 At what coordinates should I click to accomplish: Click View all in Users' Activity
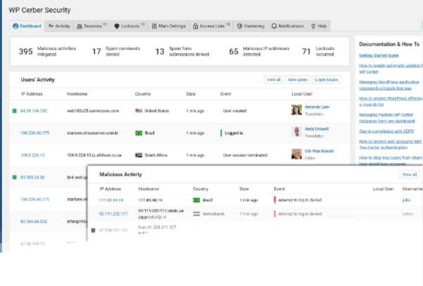click(274, 80)
